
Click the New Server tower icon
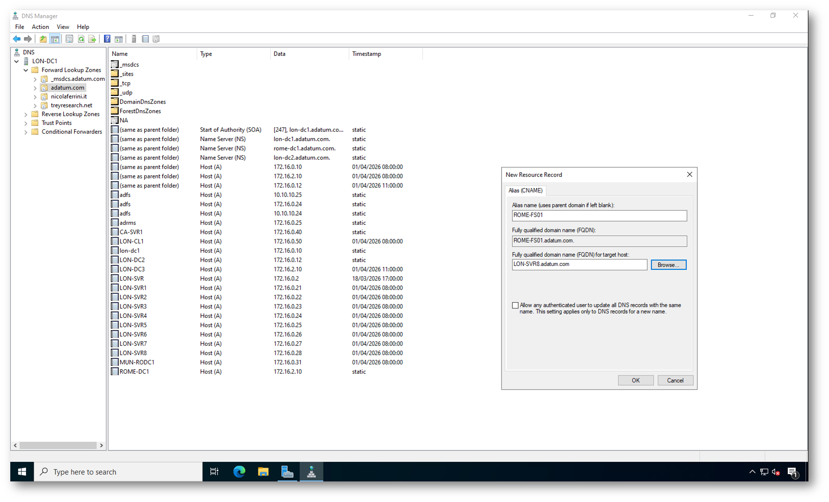point(134,39)
